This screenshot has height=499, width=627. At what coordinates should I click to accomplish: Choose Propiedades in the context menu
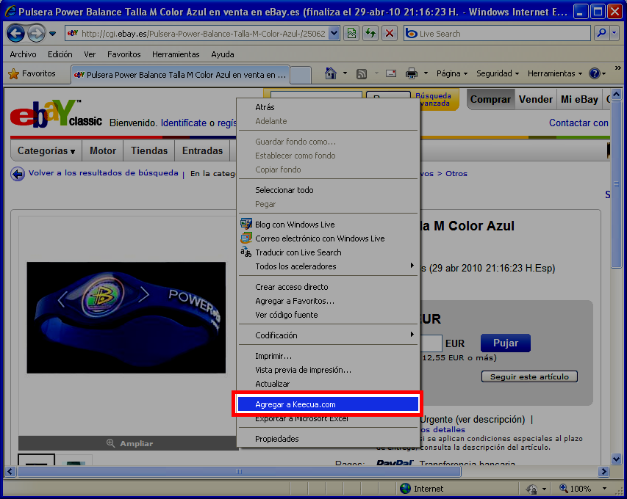coord(328,439)
